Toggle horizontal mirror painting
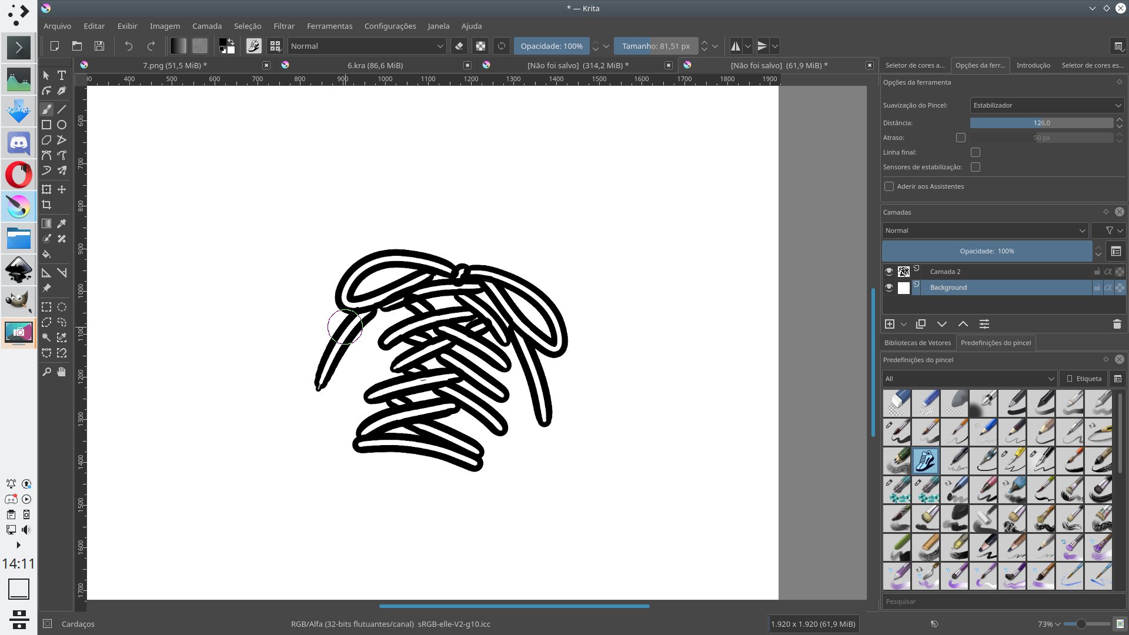The width and height of the screenshot is (1129, 635). (x=736, y=46)
